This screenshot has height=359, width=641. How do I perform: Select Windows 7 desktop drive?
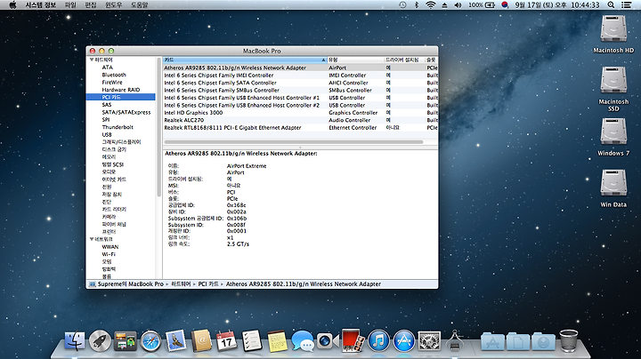click(x=613, y=132)
